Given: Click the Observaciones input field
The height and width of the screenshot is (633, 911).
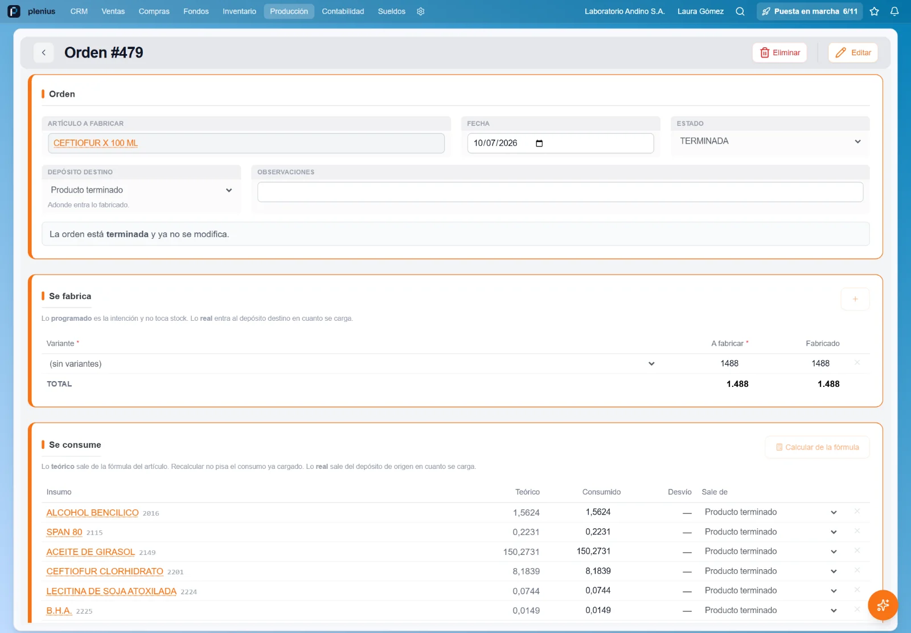Looking at the screenshot, I should click(560, 192).
